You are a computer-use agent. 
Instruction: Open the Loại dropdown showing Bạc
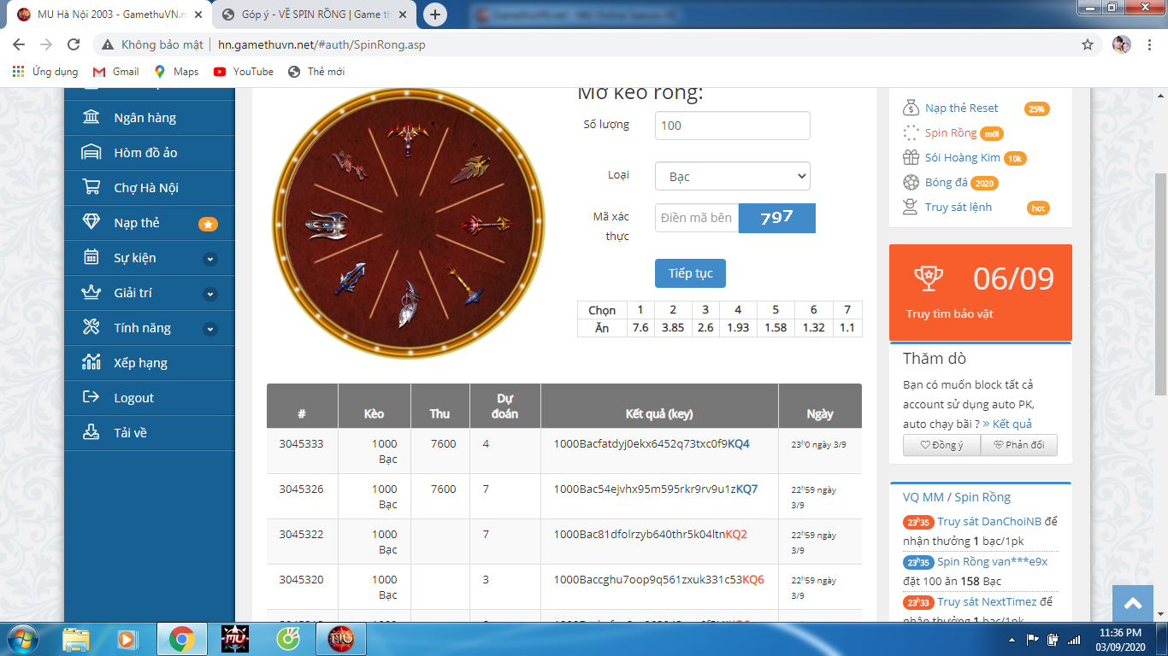732,177
